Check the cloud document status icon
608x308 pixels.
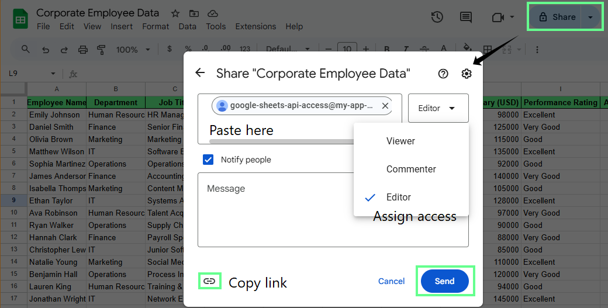212,13
